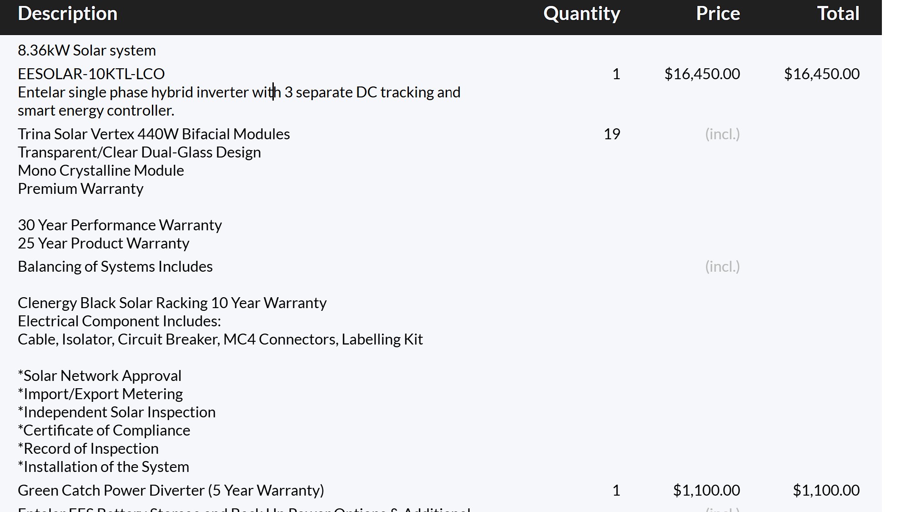Click the $1,100.00 price value

706,491
